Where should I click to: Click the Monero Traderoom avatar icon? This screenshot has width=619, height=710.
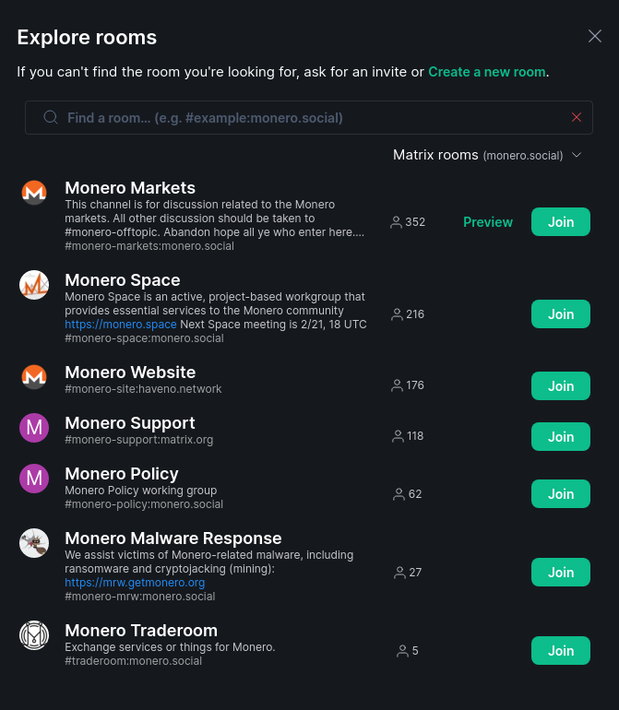tap(34, 634)
